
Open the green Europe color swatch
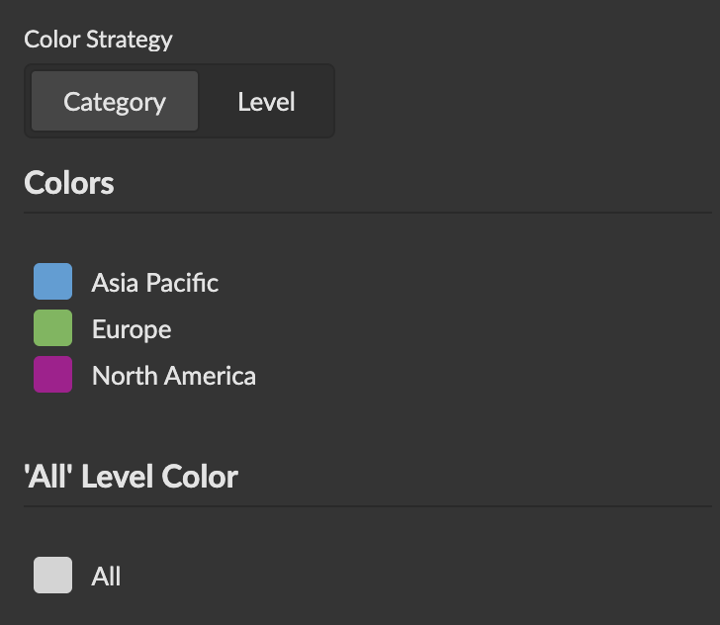tap(52, 328)
